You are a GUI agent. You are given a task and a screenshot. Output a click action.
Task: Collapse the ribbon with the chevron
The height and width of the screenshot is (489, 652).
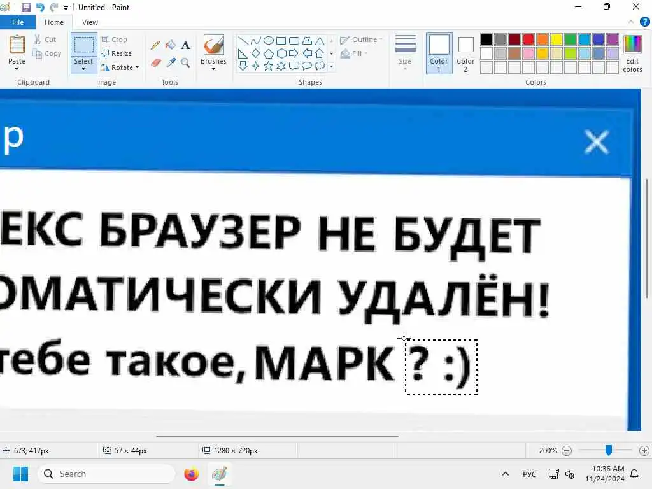coord(631,22)
